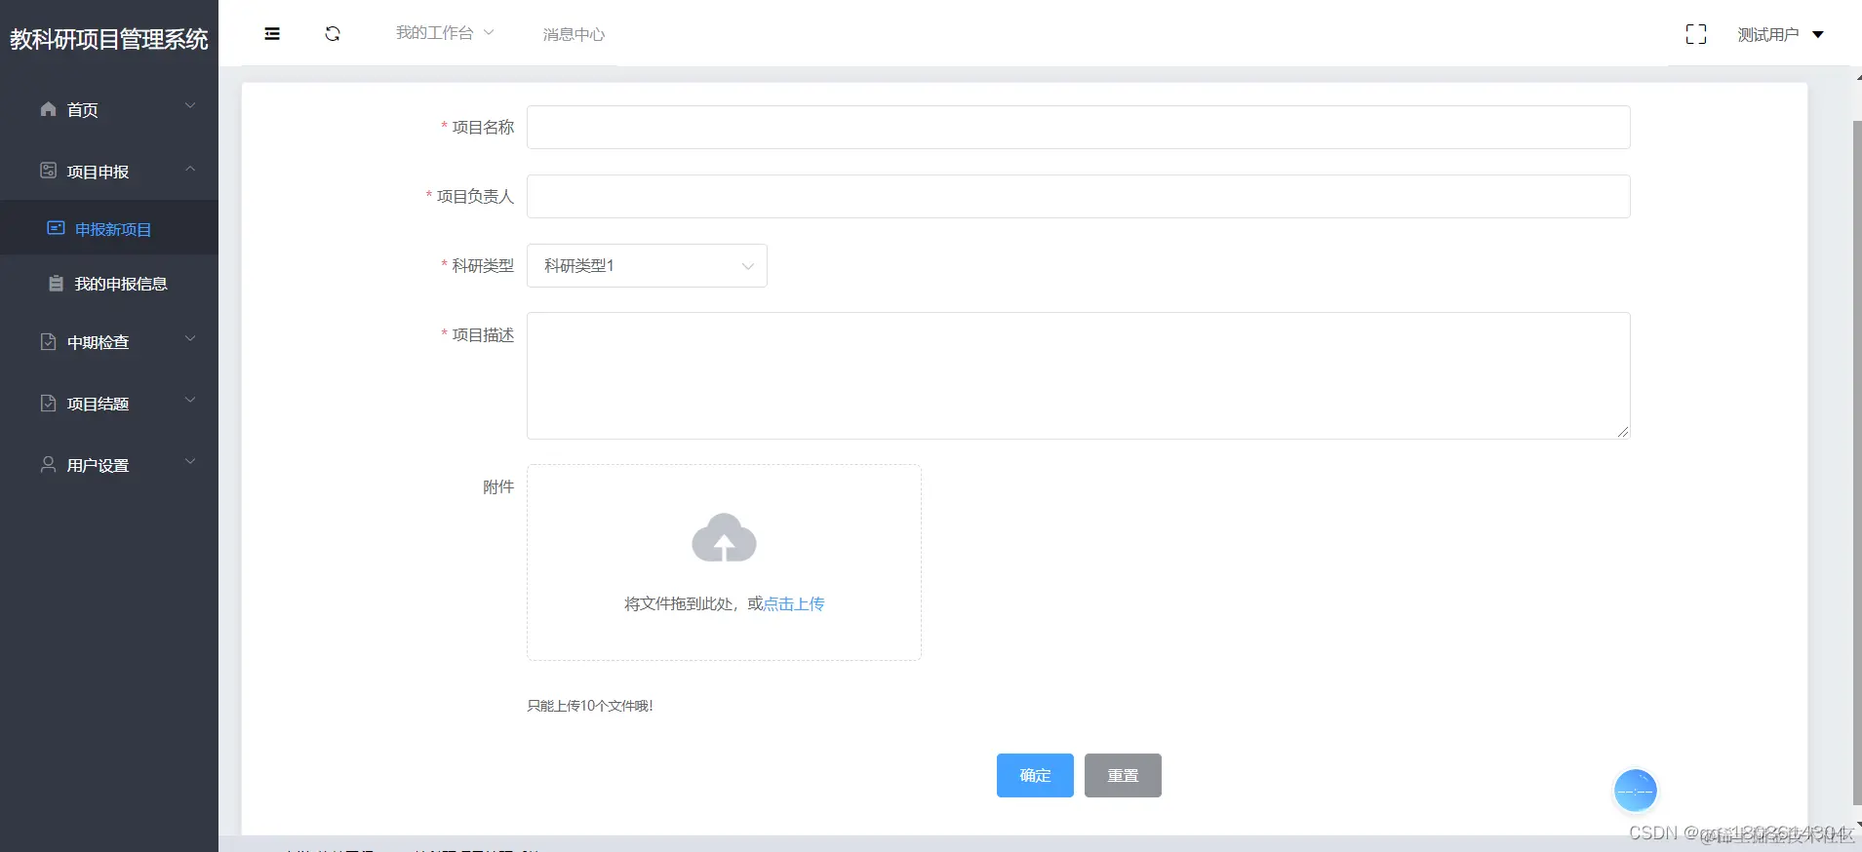Click the cloud upload icon

pyautogui.click(x=724, y=537)
